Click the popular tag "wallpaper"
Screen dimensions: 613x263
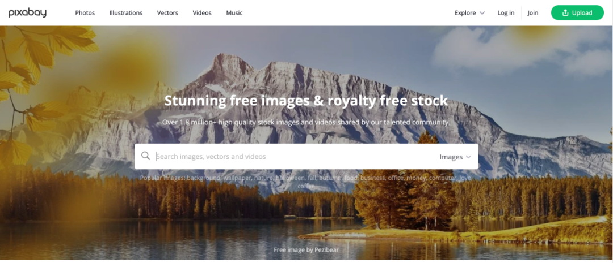click(237, 178)
